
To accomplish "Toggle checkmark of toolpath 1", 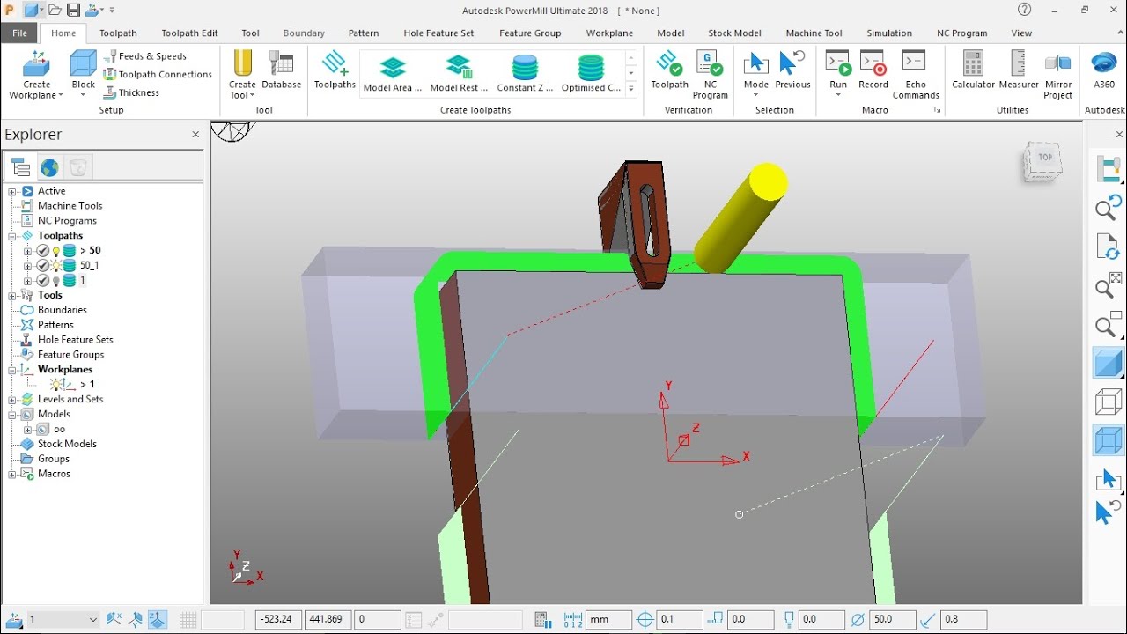I will tap(42, 281).
